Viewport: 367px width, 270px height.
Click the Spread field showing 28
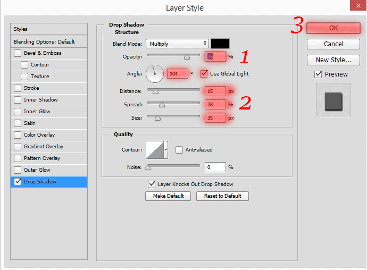[215, 104]
